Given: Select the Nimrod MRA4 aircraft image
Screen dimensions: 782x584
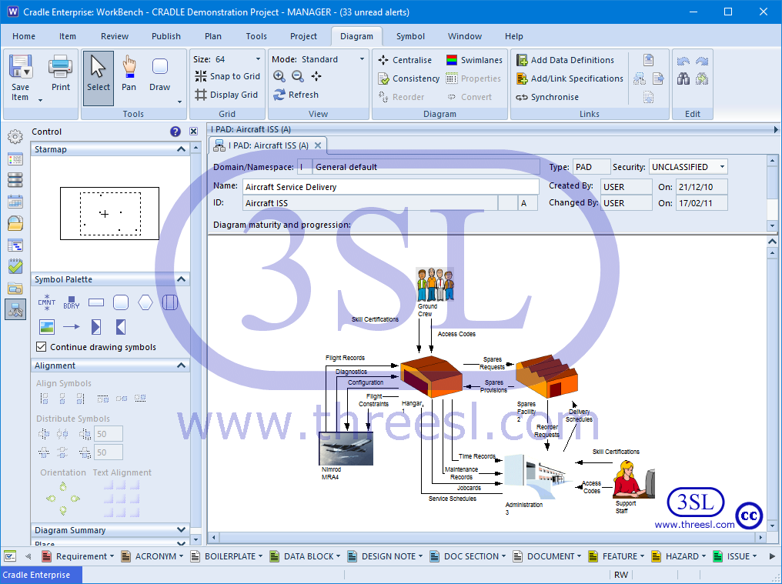Looking at the screenshot, I should (346, 449).
